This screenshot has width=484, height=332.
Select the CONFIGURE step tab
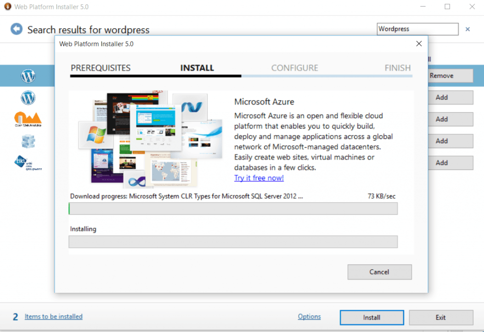(294, 68)
